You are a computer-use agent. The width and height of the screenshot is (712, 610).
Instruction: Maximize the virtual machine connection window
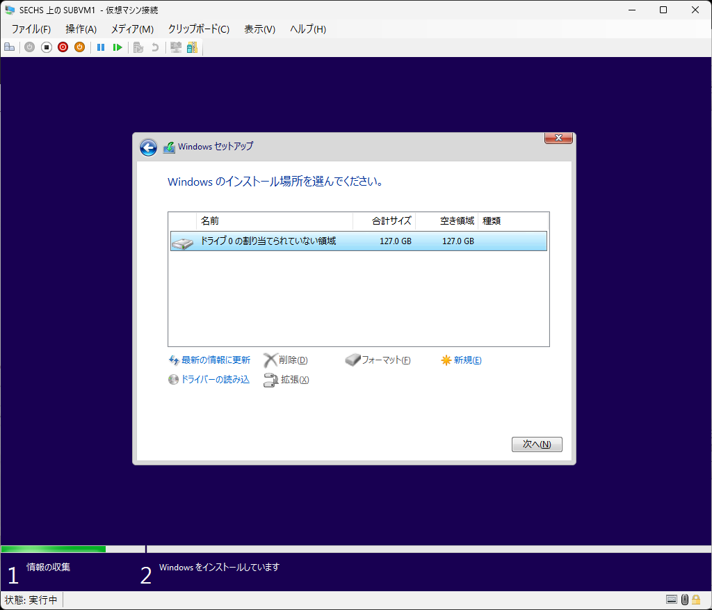point(663,10)
